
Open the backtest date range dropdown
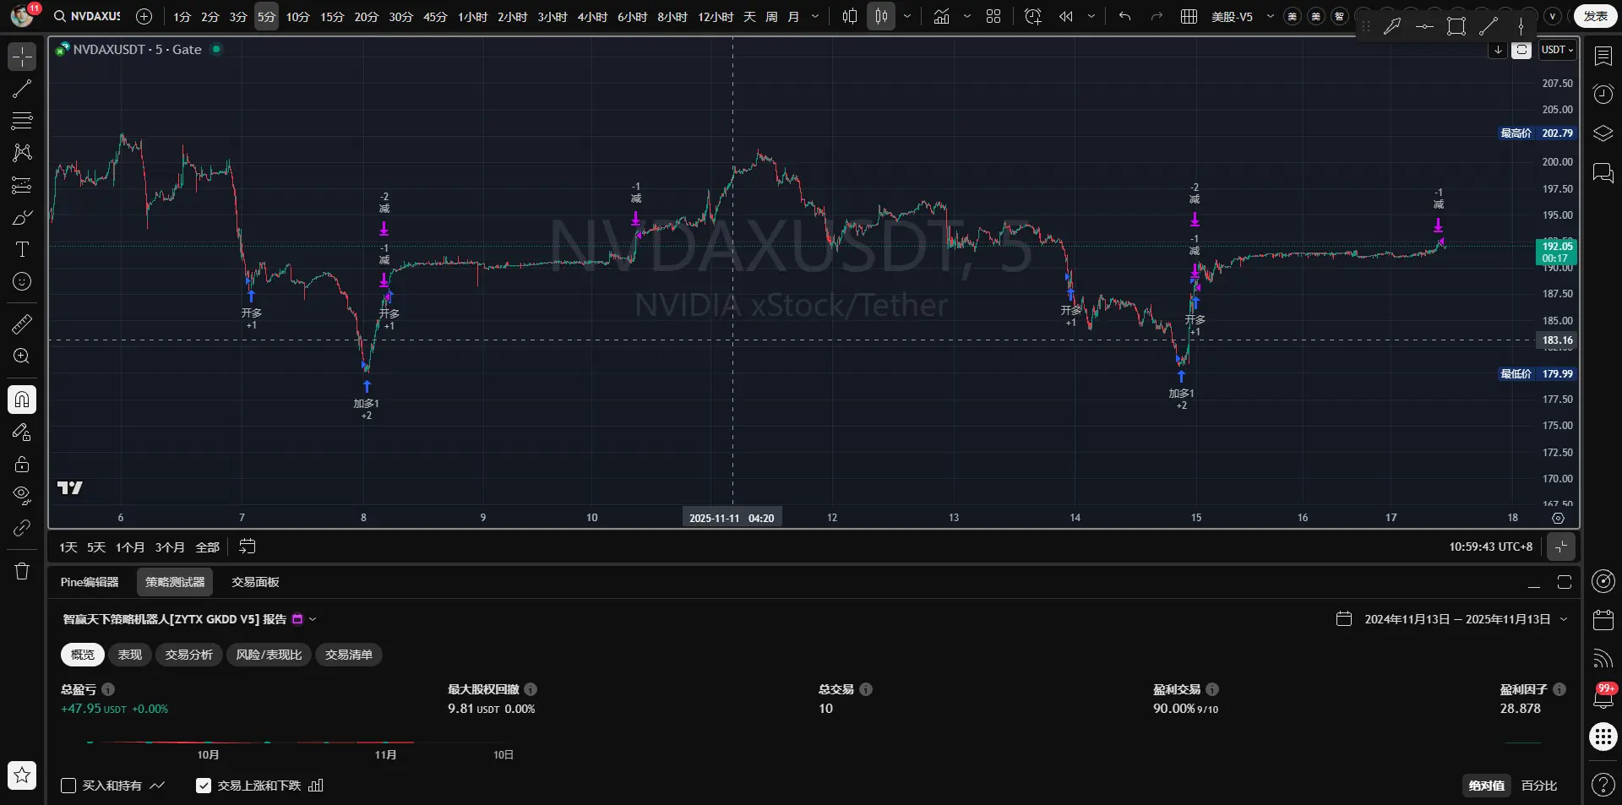[1451, 619]
